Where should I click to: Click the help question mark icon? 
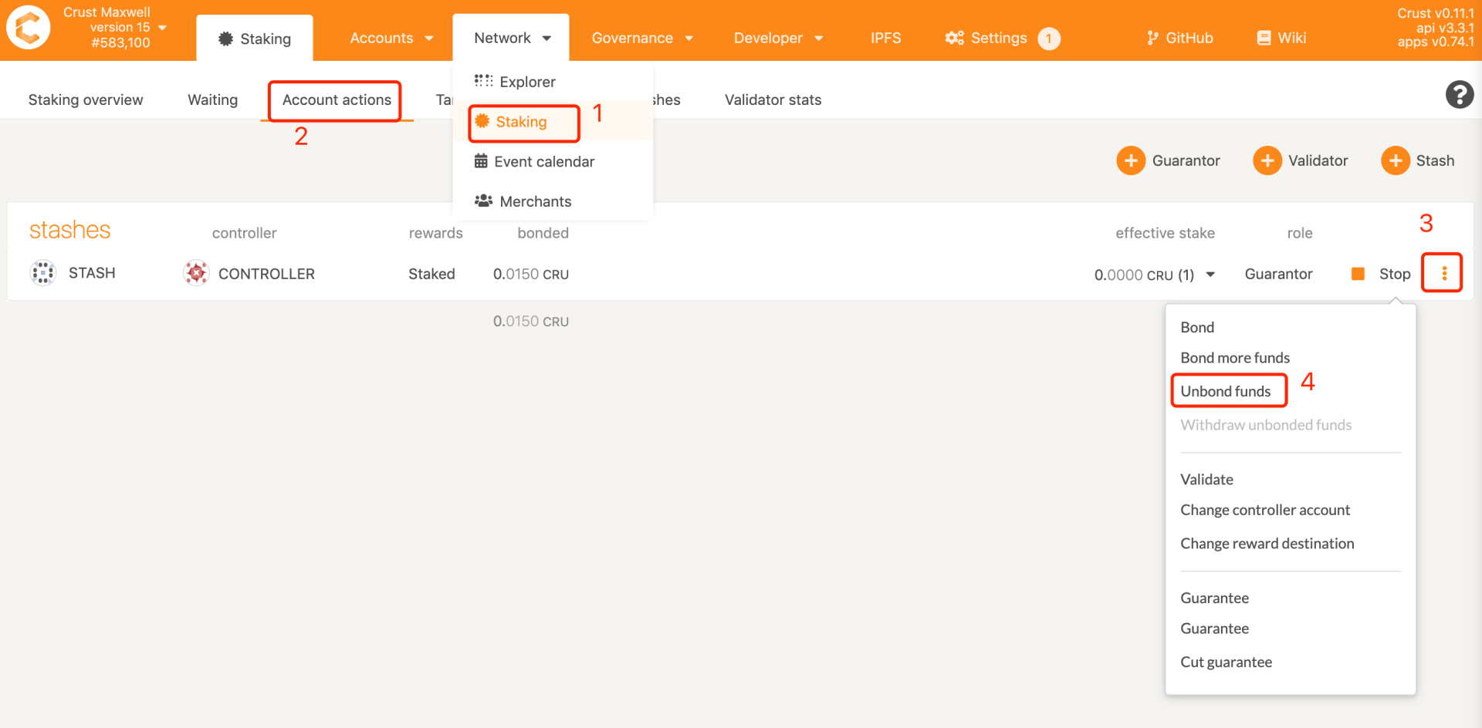tap(1459, 95)
